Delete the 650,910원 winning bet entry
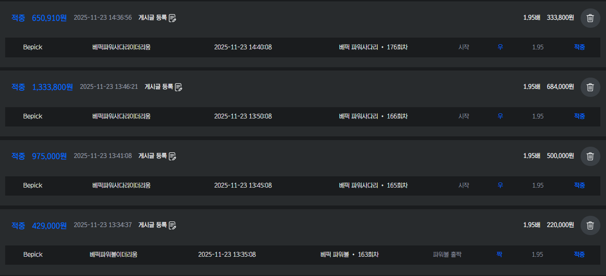 tap(590, 18)
